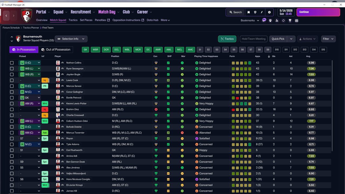Screen dimensions: 345x194
Task: Switch to the Tactics tab
Action: (x=73, y=20)
